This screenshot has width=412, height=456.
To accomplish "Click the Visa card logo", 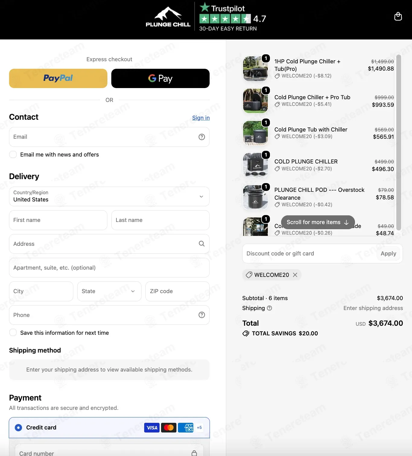I will pyautogui.click(x=152, y=428).
